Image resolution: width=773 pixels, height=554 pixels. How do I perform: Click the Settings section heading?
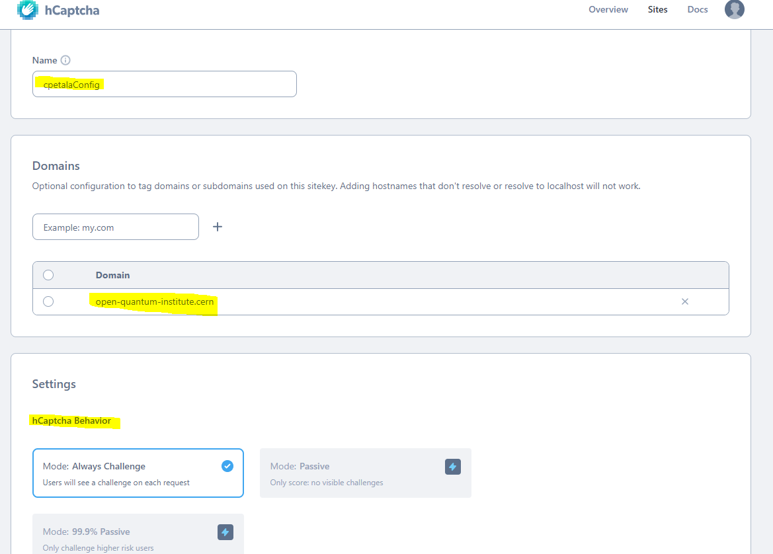pos(54,384)
